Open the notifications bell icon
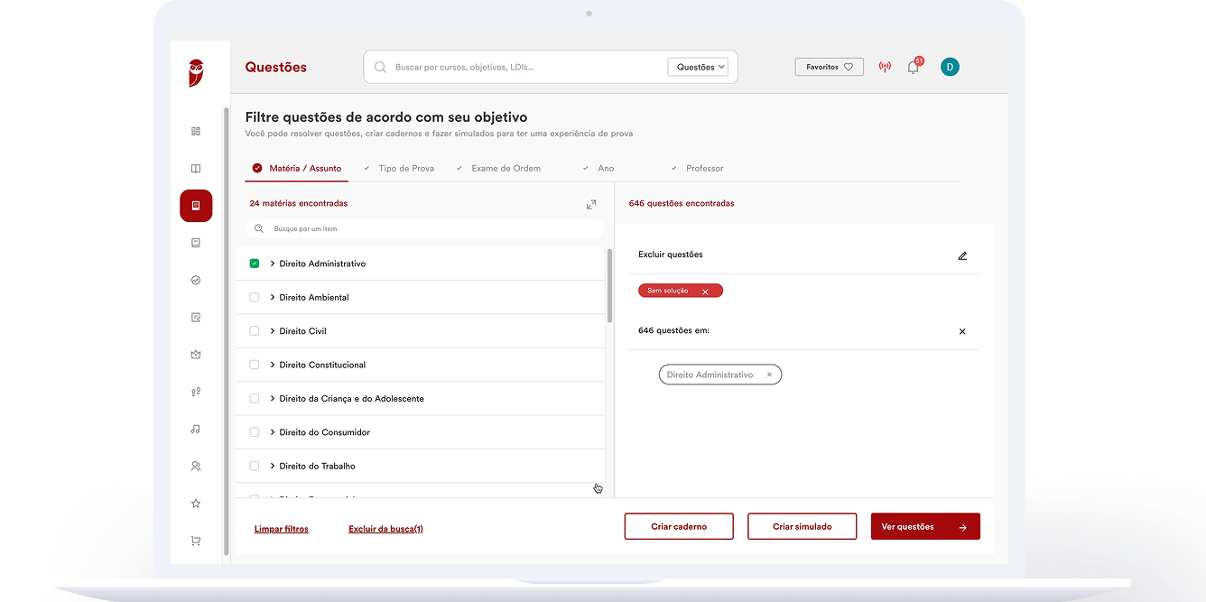 (x=913, y=68)
